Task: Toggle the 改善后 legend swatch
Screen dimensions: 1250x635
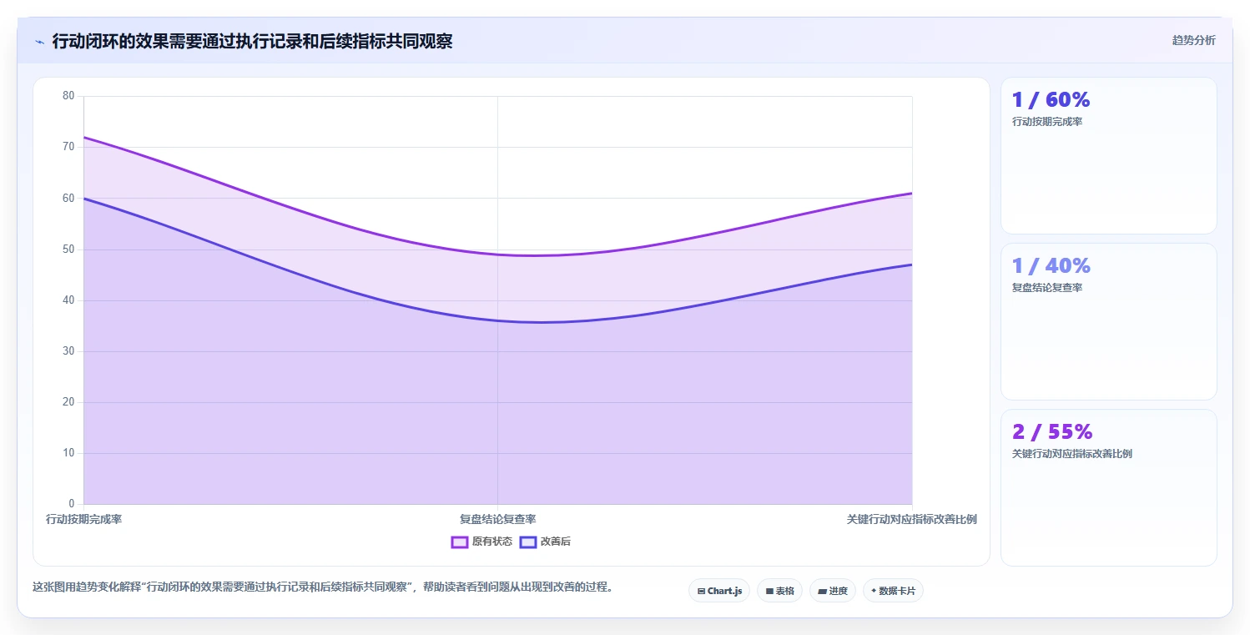Action: [527, 542]
